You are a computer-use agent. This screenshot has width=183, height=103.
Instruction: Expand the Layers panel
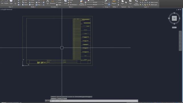[x=146, y=7]
